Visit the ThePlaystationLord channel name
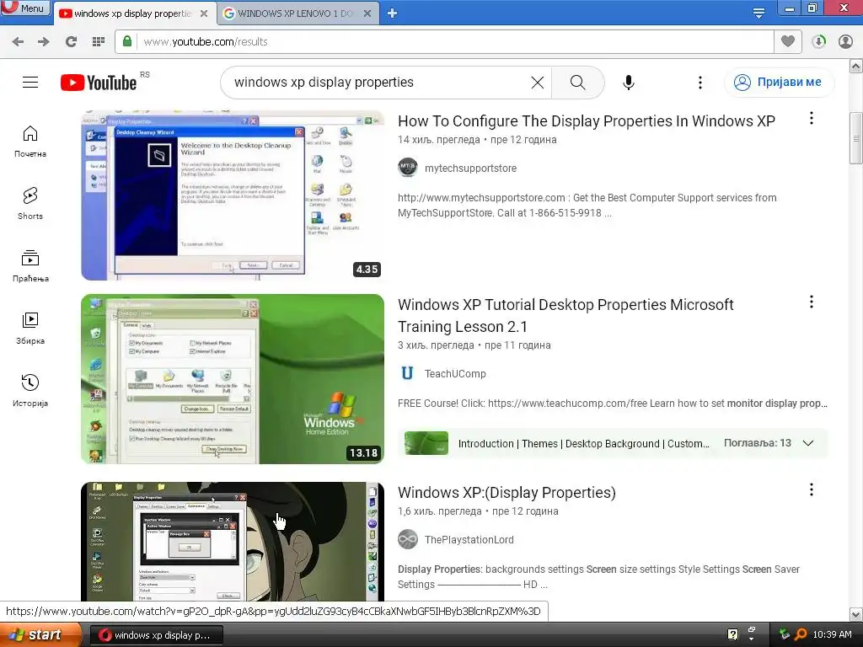The image size is (863, 647). pyautogui.click(x=469, y=540)
